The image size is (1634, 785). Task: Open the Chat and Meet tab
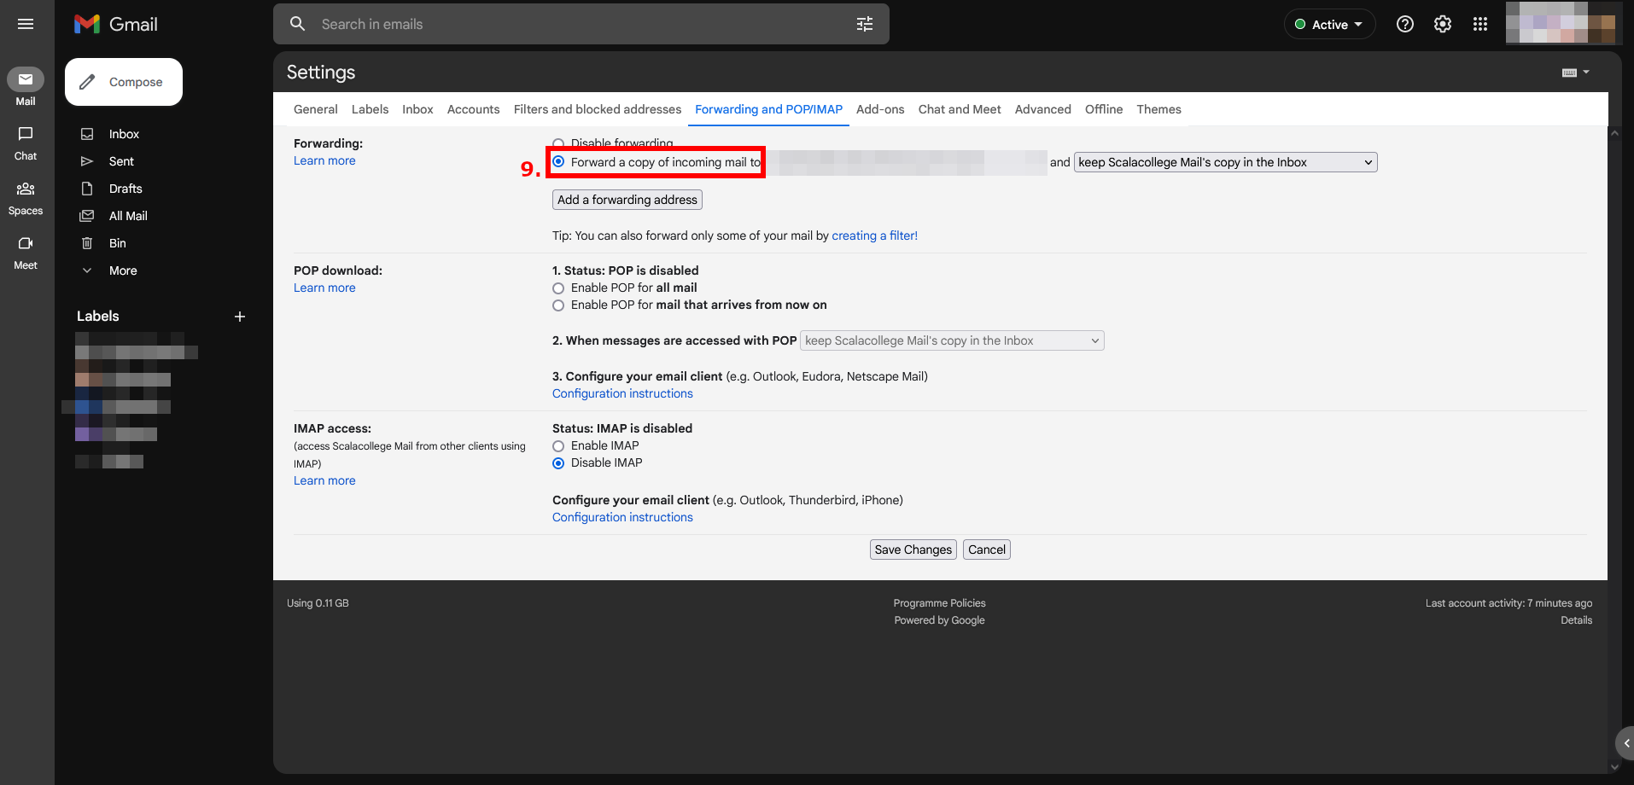click(x=960, y=109)
